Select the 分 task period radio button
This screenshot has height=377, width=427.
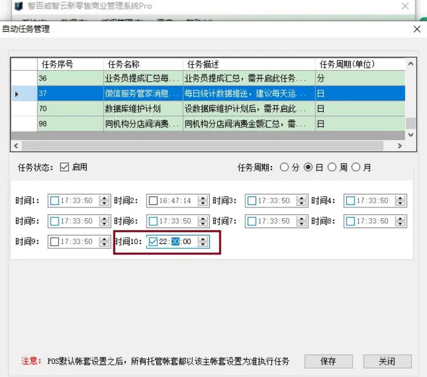tap(284, 167)
